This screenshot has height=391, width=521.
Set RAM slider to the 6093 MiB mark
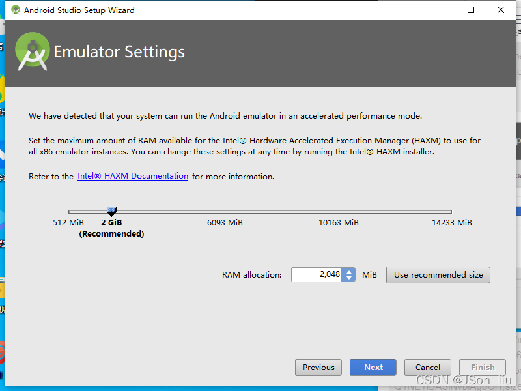coord(225,212)
